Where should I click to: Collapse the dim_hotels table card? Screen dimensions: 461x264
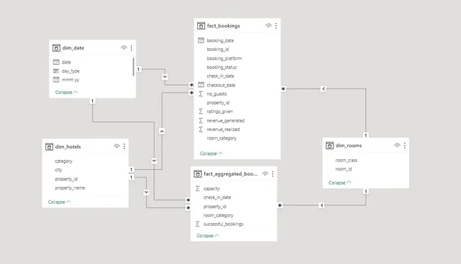tap(60, 202)
